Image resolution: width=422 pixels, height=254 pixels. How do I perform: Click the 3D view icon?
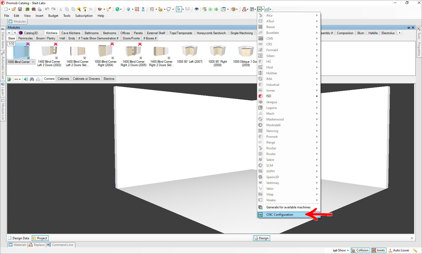point(143,9)
